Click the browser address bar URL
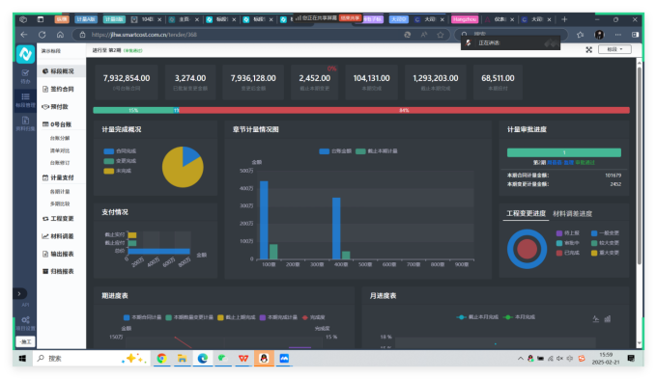The width and height of the screenshot is (657, 379). pos(144,35)
